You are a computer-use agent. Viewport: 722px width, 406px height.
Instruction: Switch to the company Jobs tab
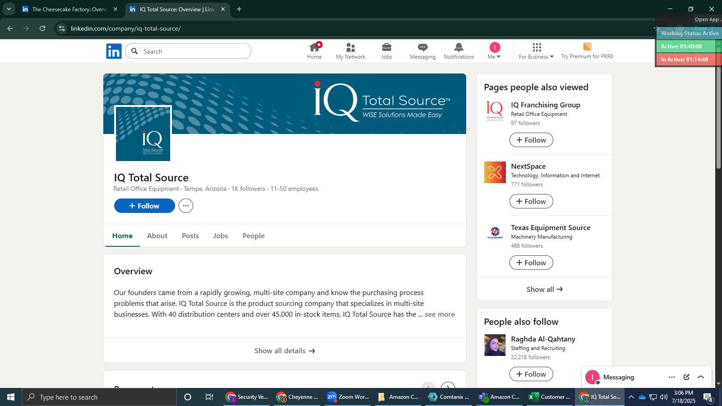pyautogui.click(x=221, y=235)
